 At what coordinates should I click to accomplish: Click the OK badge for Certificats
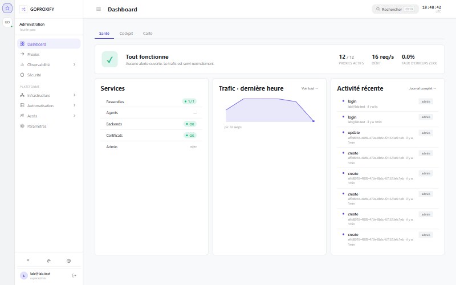click(190, 135)
